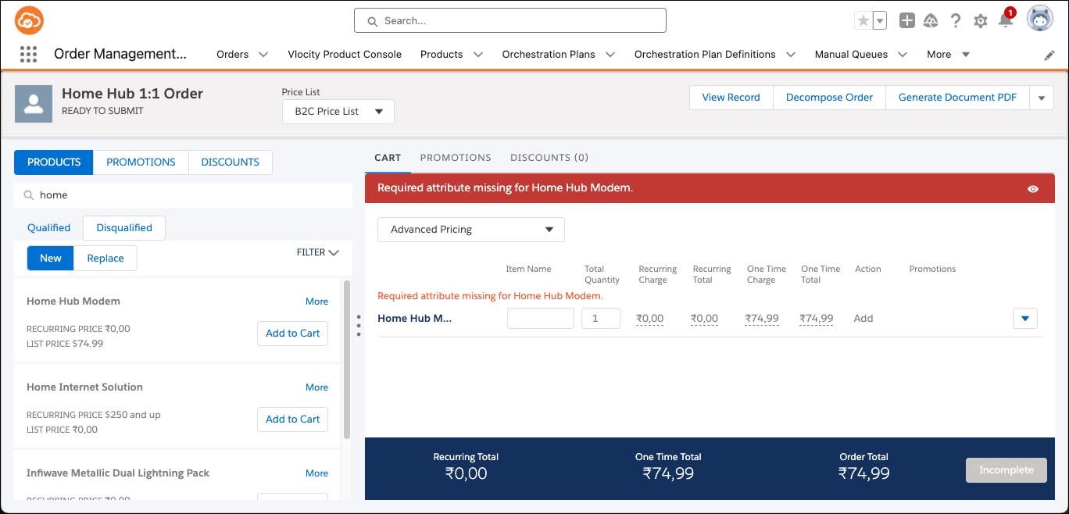This screenshot has width=1069, height=514.
Task: Open the App Launcher grid icon
Action: point(28,54)
